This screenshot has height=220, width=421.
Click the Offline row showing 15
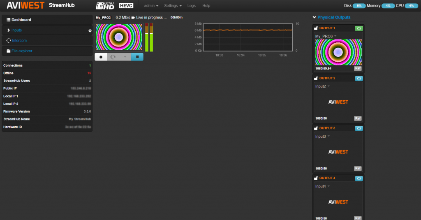tap(47, 73)
